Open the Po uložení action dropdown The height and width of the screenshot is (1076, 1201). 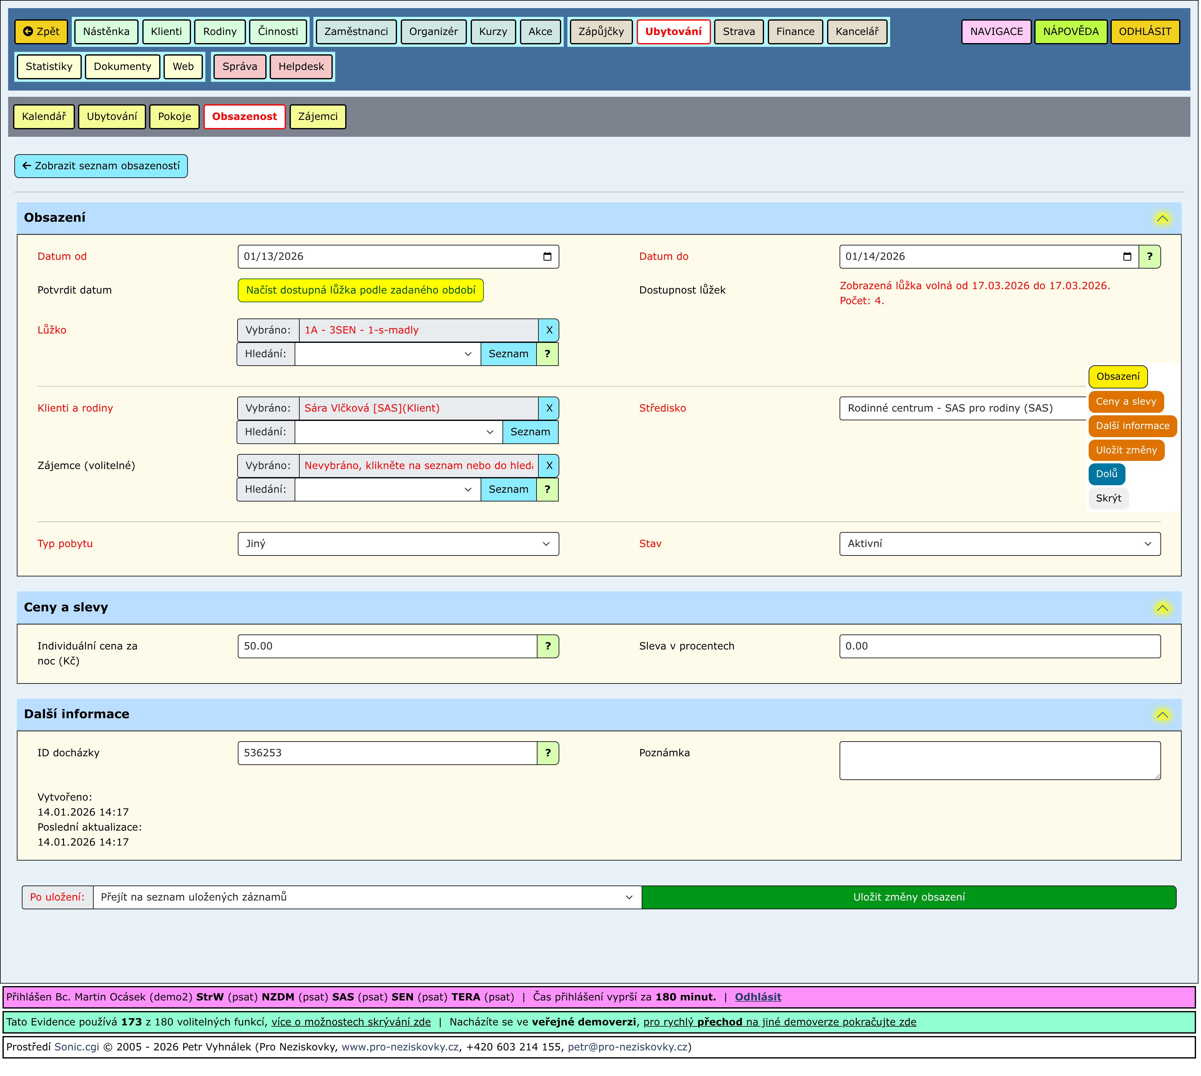point(366,897)
